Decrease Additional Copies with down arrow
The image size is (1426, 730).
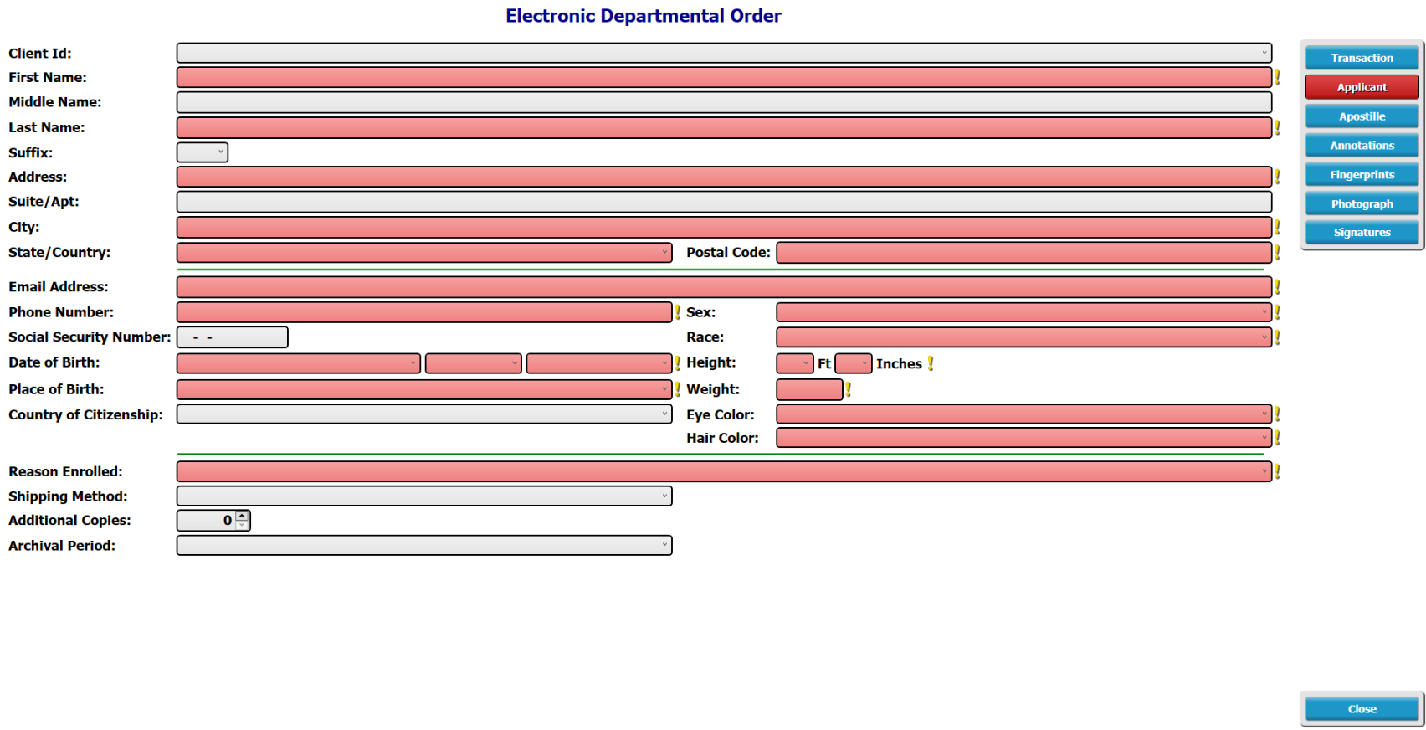pyautogui.click(x=242, y=525)
